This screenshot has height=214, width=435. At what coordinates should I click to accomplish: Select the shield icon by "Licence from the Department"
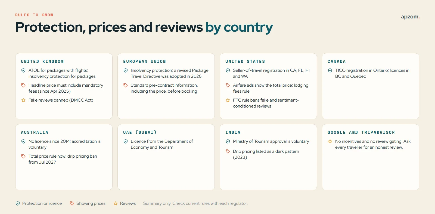click(126, 141)
